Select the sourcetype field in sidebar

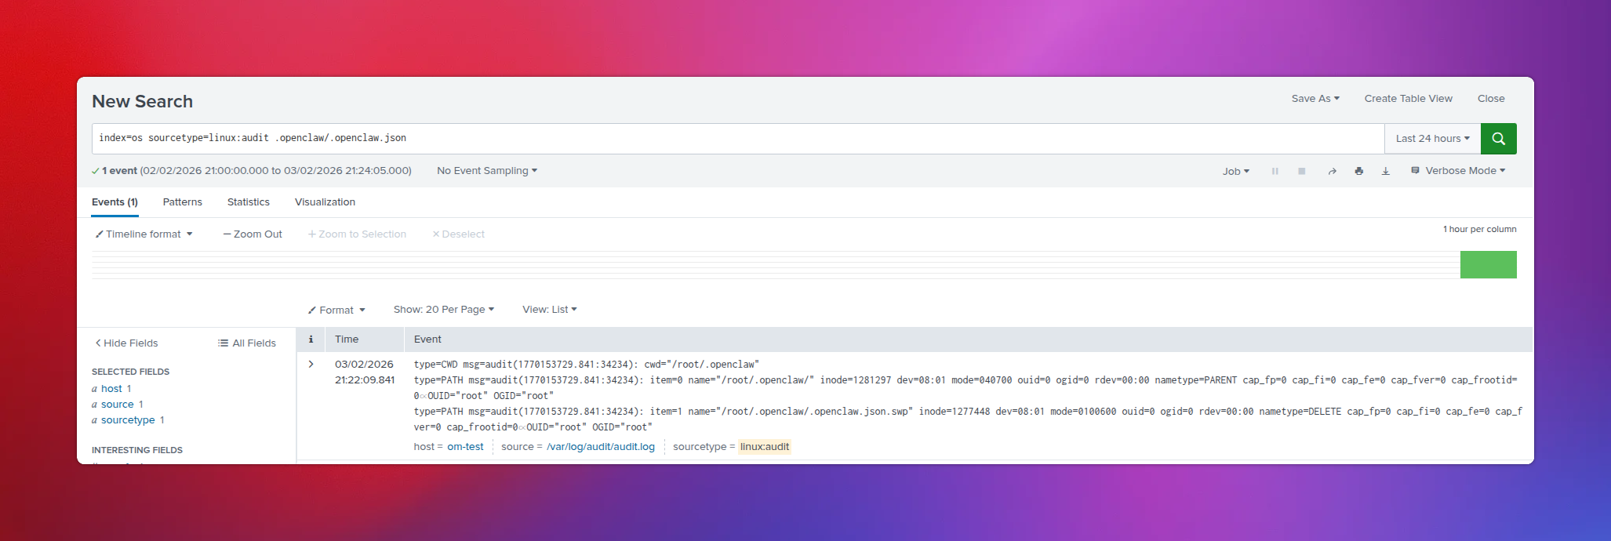click(128, 420)
